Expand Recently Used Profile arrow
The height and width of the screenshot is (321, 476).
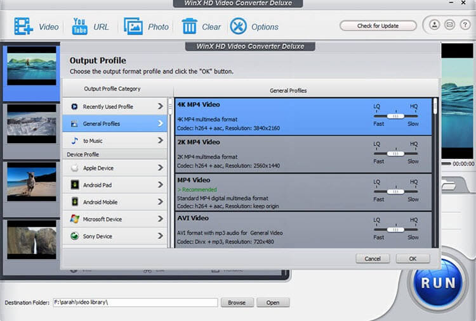click(x=161, y=106)
